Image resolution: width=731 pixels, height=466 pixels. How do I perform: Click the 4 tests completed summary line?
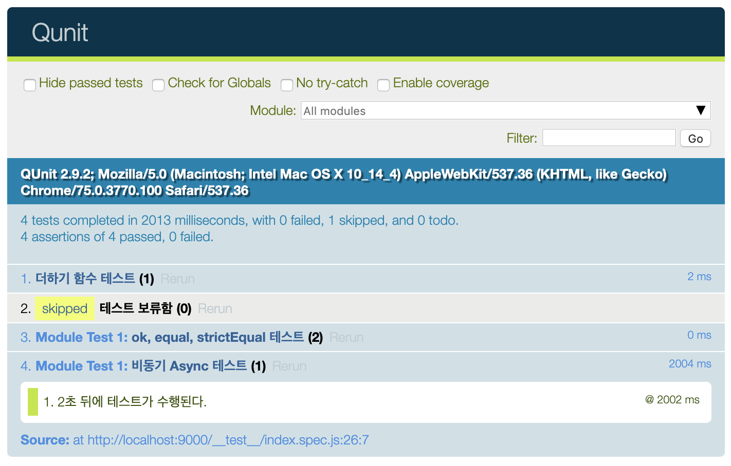240,220
